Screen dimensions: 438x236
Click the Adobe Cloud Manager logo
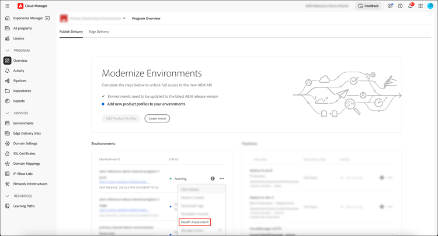point(20,6)
